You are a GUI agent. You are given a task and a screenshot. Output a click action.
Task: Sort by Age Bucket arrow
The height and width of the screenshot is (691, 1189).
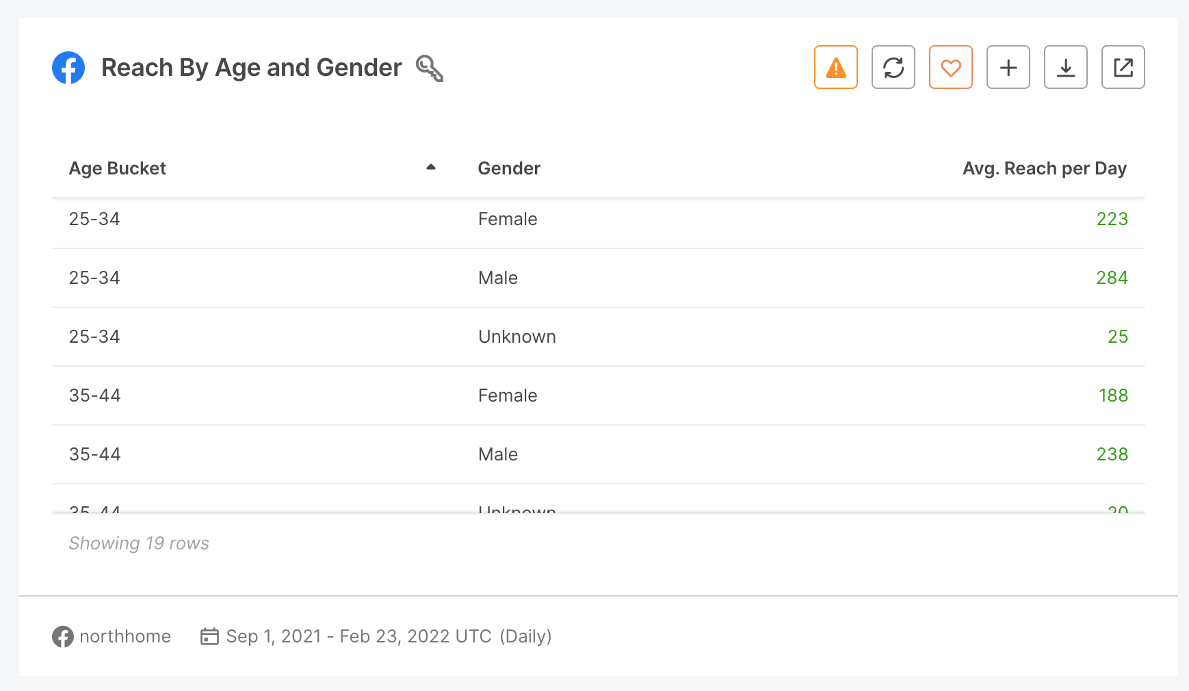click(431, 167)
